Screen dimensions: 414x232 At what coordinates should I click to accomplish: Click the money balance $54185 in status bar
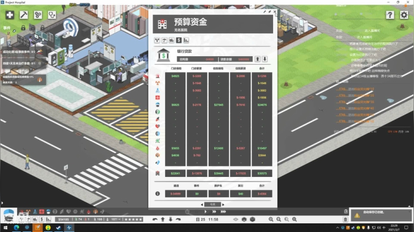63,219
